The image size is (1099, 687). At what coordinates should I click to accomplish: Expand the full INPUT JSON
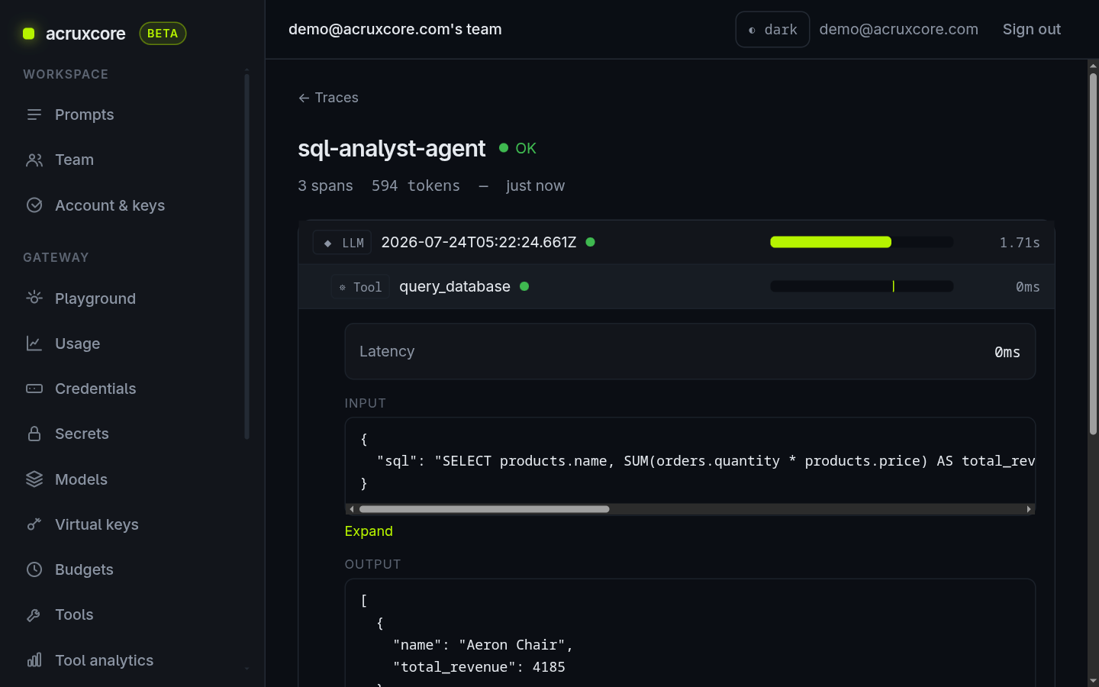(369, 531)
